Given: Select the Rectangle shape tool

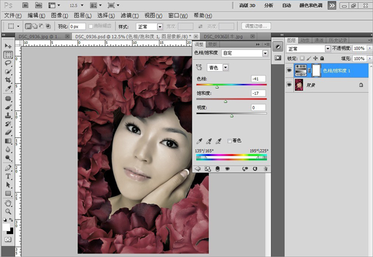Looking at the screenshot, I should (8, 193).
